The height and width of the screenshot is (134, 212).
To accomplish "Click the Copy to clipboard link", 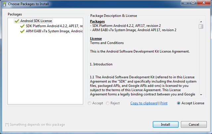I will pyautogui.click(x=144, y=103).
